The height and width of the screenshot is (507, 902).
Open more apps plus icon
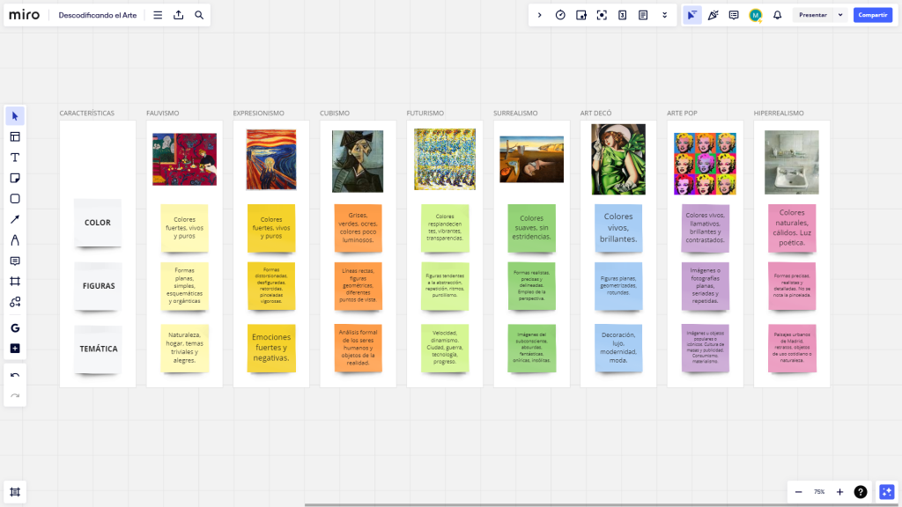(15, 349)
